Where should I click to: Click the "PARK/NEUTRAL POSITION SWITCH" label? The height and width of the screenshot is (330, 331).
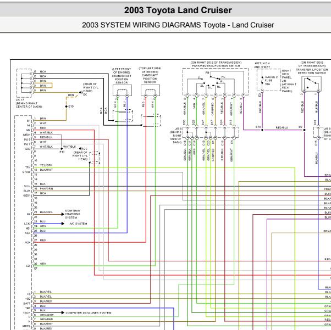216,66
